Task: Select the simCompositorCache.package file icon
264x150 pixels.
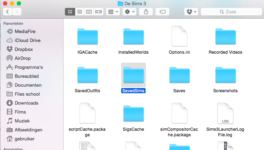Action: pos(180,113)
